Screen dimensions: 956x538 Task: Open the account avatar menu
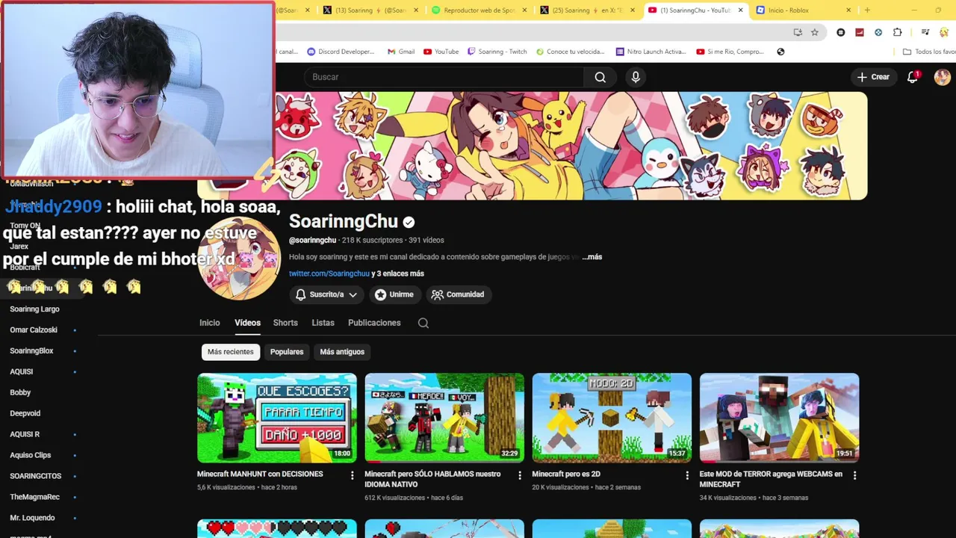(x=942, y=77)
